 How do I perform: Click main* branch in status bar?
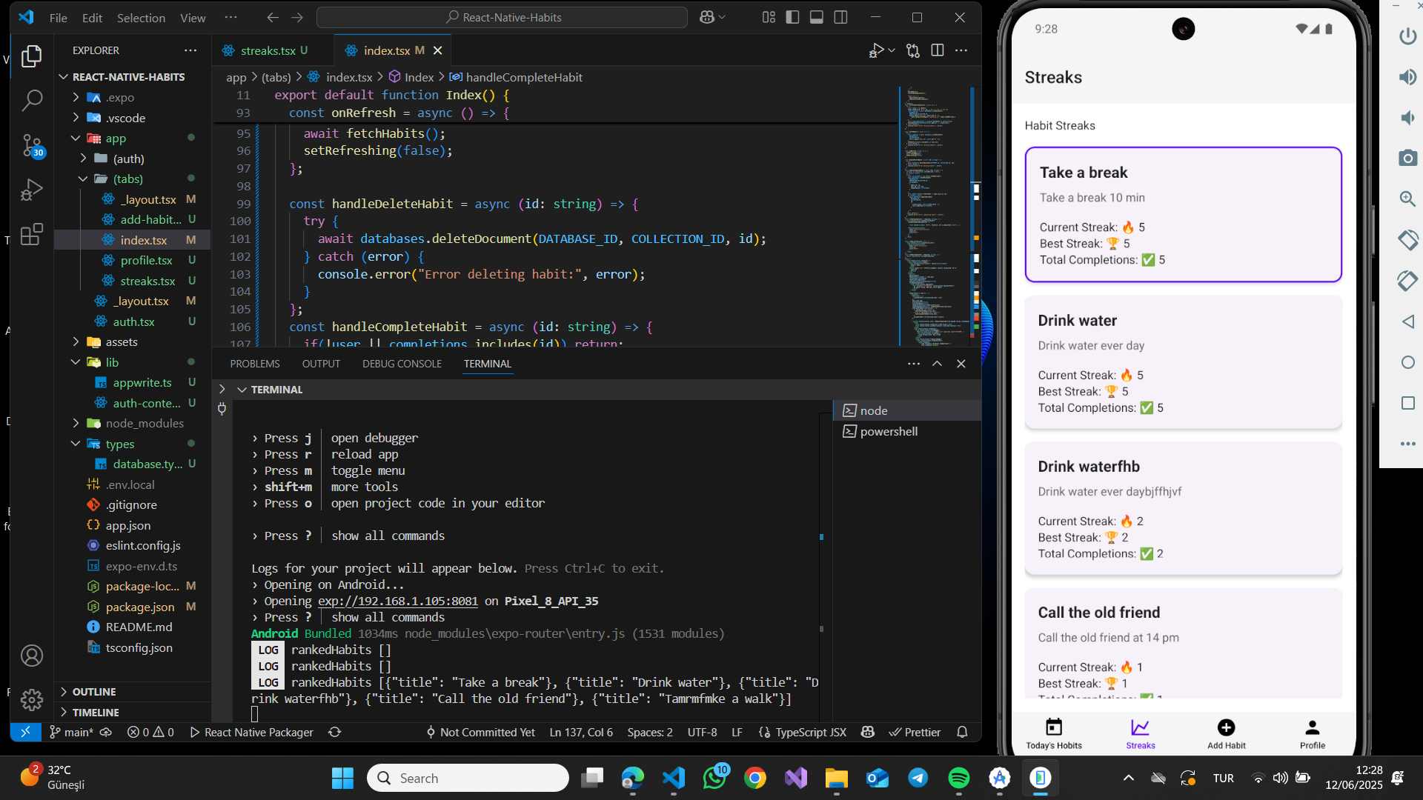pos(71,732)
